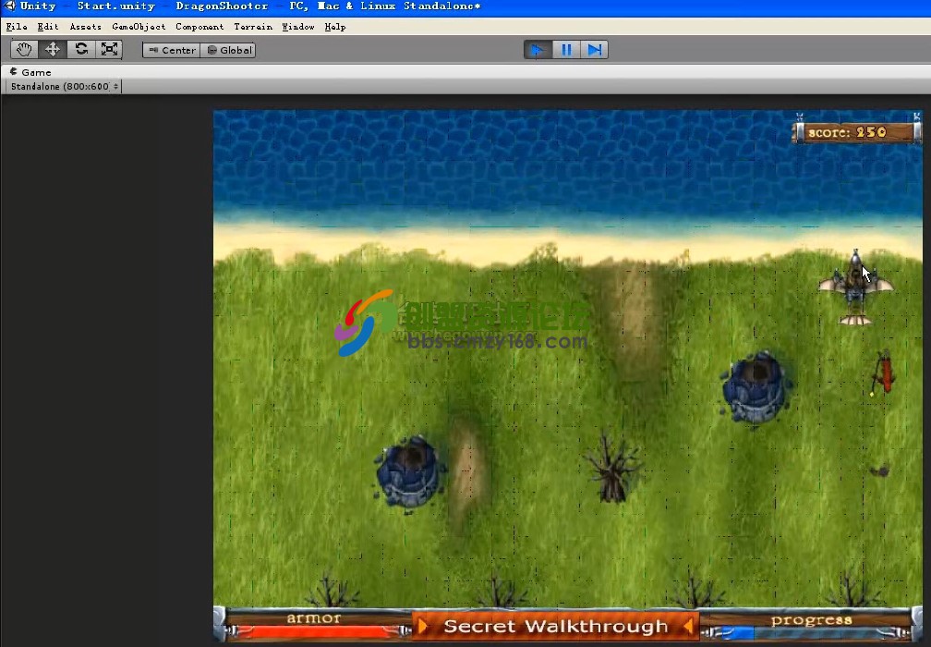This screenshot has height=647, width=931.
Task: Toggle pivot mode Center button
Action: (172, 51)
